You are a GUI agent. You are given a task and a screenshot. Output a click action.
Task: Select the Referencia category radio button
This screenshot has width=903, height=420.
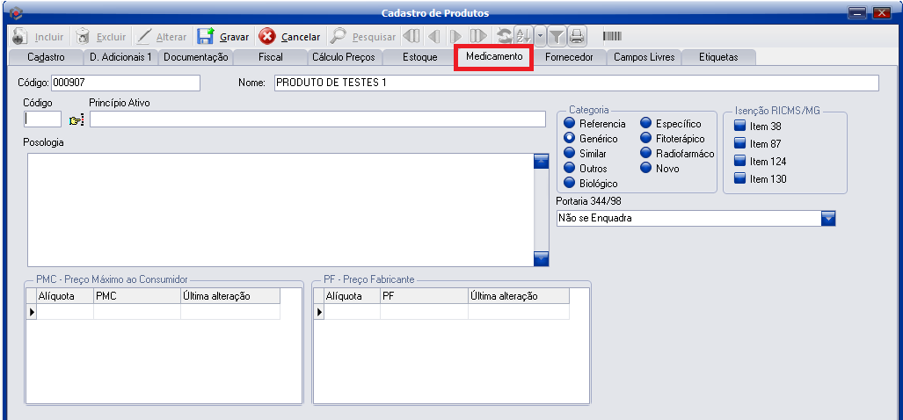(x=570, y=124)
